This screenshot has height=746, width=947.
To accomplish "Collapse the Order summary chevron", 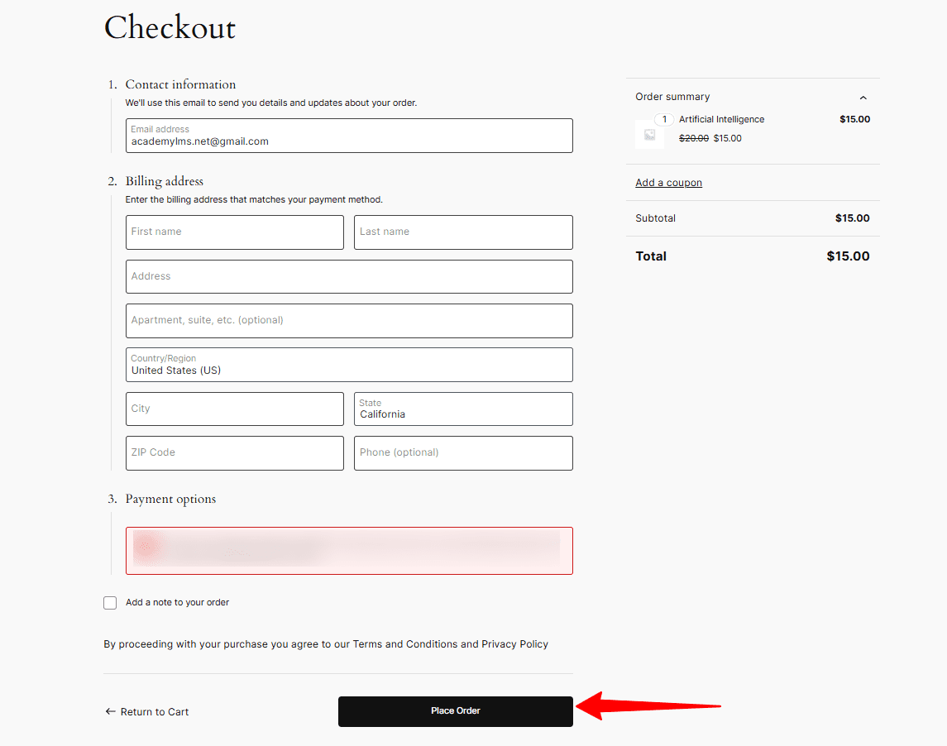I will [x=863, y=98].
